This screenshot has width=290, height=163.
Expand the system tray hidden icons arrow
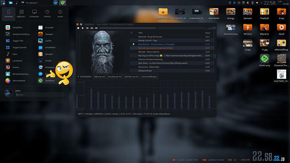(261, 3)
